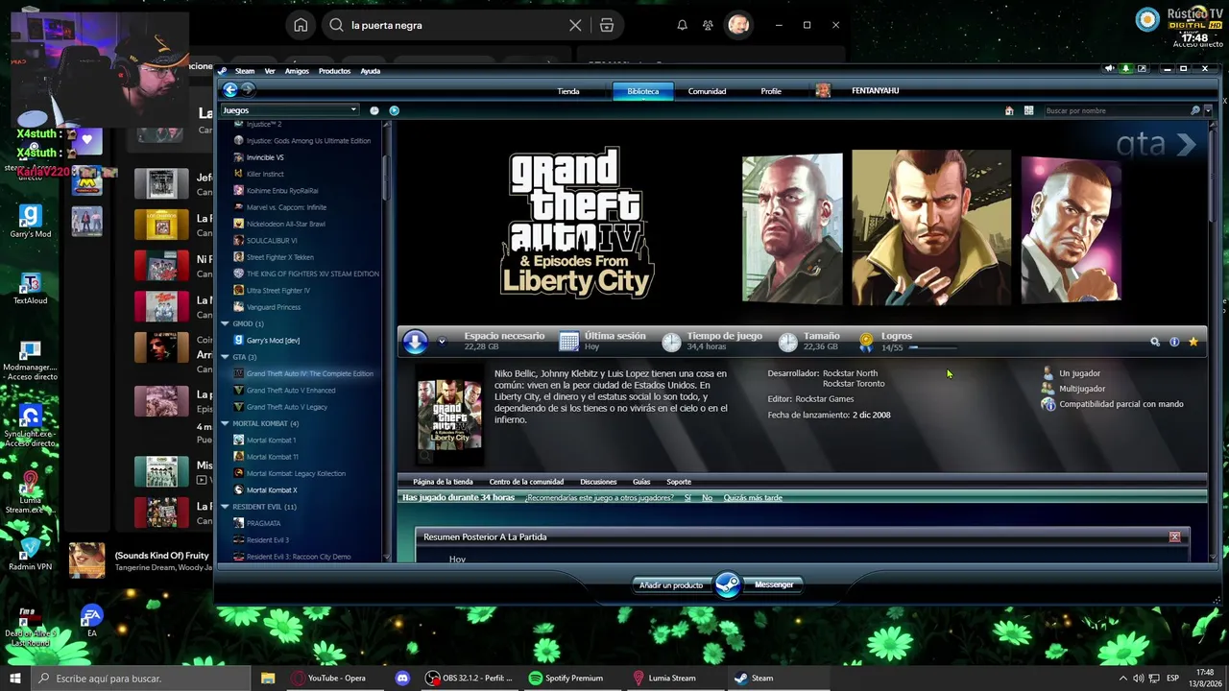Click the FENTANYAHU profile avatar

tap(823, 90)
